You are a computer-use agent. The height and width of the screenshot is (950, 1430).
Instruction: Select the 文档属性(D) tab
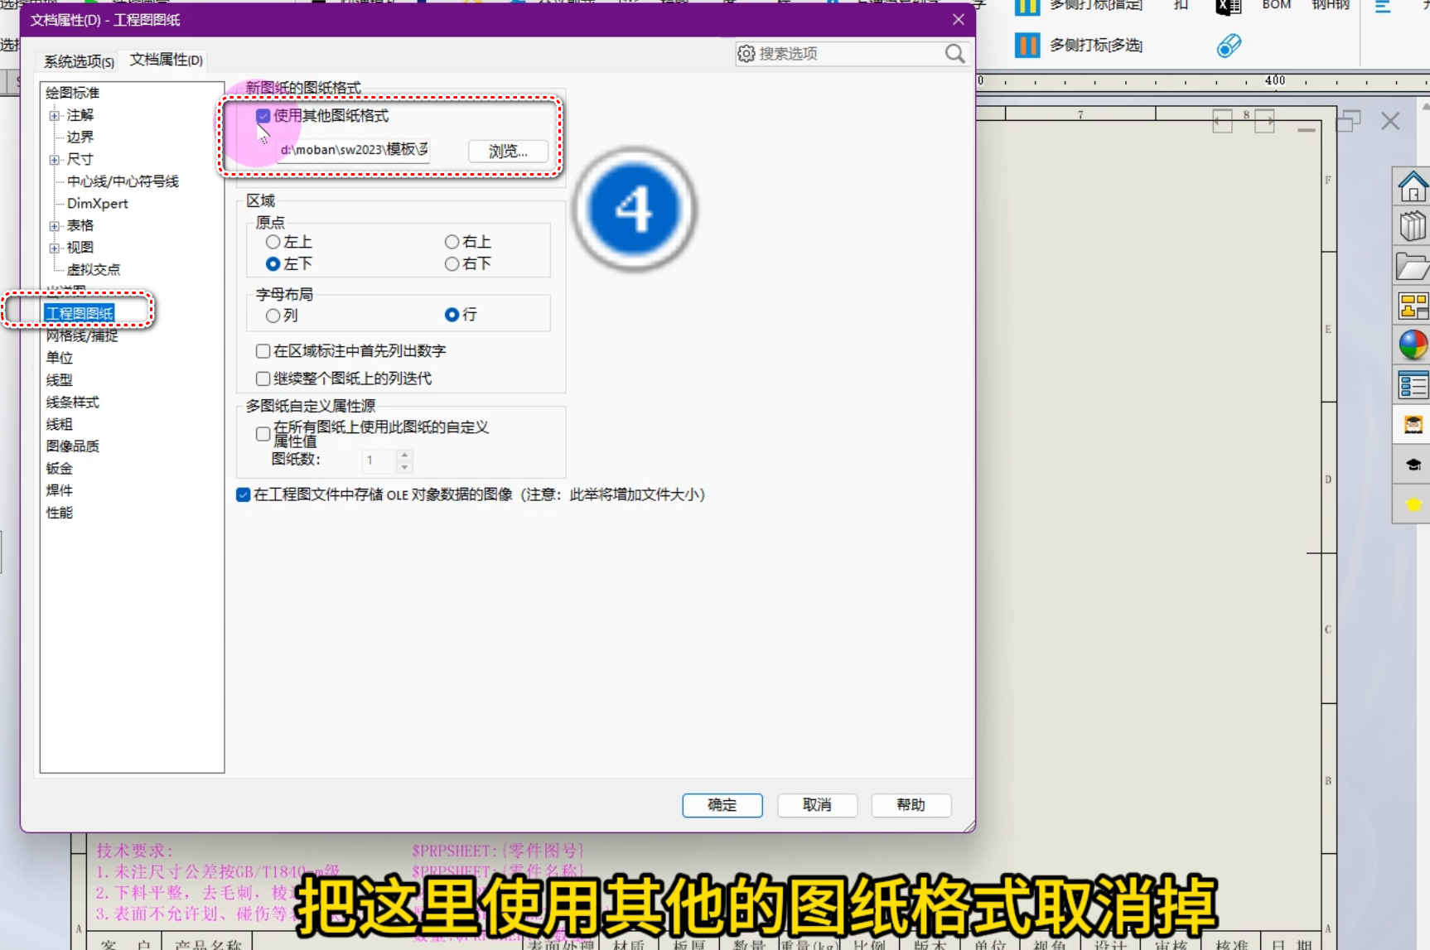(164, 60)
